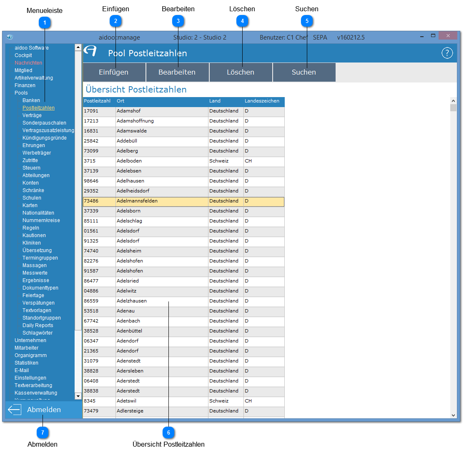The width and height of the screenshot is (464, 455).
Task: Select Nationalitäten in sidebar
Action: pos(38,212)
